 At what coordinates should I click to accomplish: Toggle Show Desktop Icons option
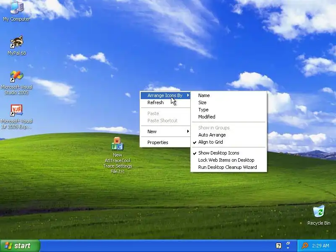click(228, 153)
